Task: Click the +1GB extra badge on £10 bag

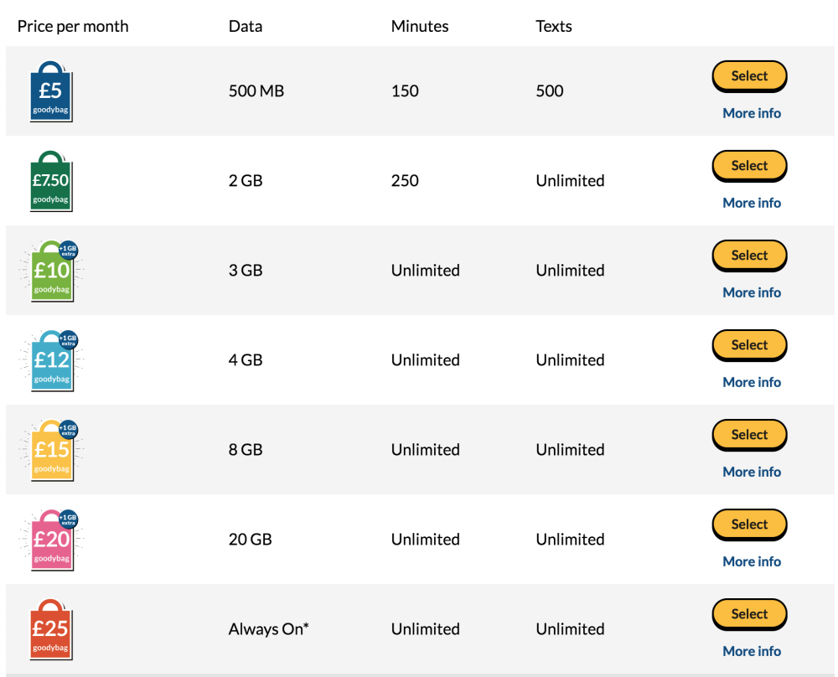Action: 69,251
